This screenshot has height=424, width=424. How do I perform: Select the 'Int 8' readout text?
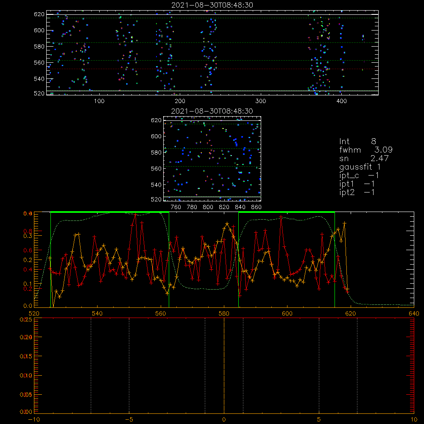click(357, 142)
